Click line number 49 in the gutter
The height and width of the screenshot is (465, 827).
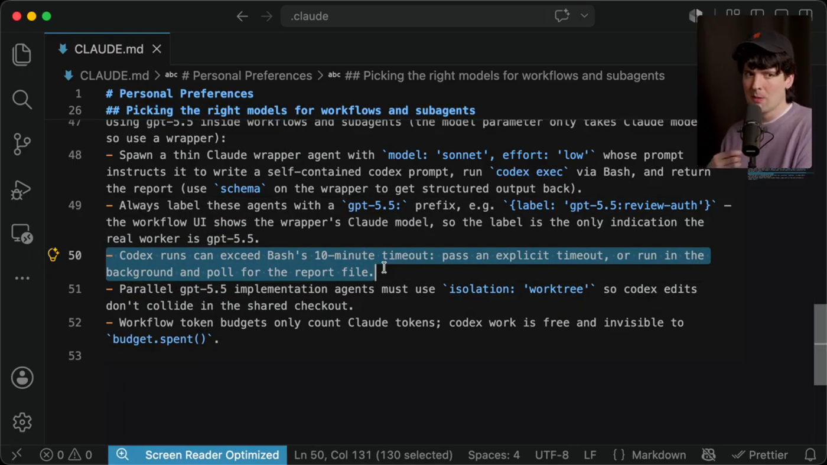coord(75,205)
